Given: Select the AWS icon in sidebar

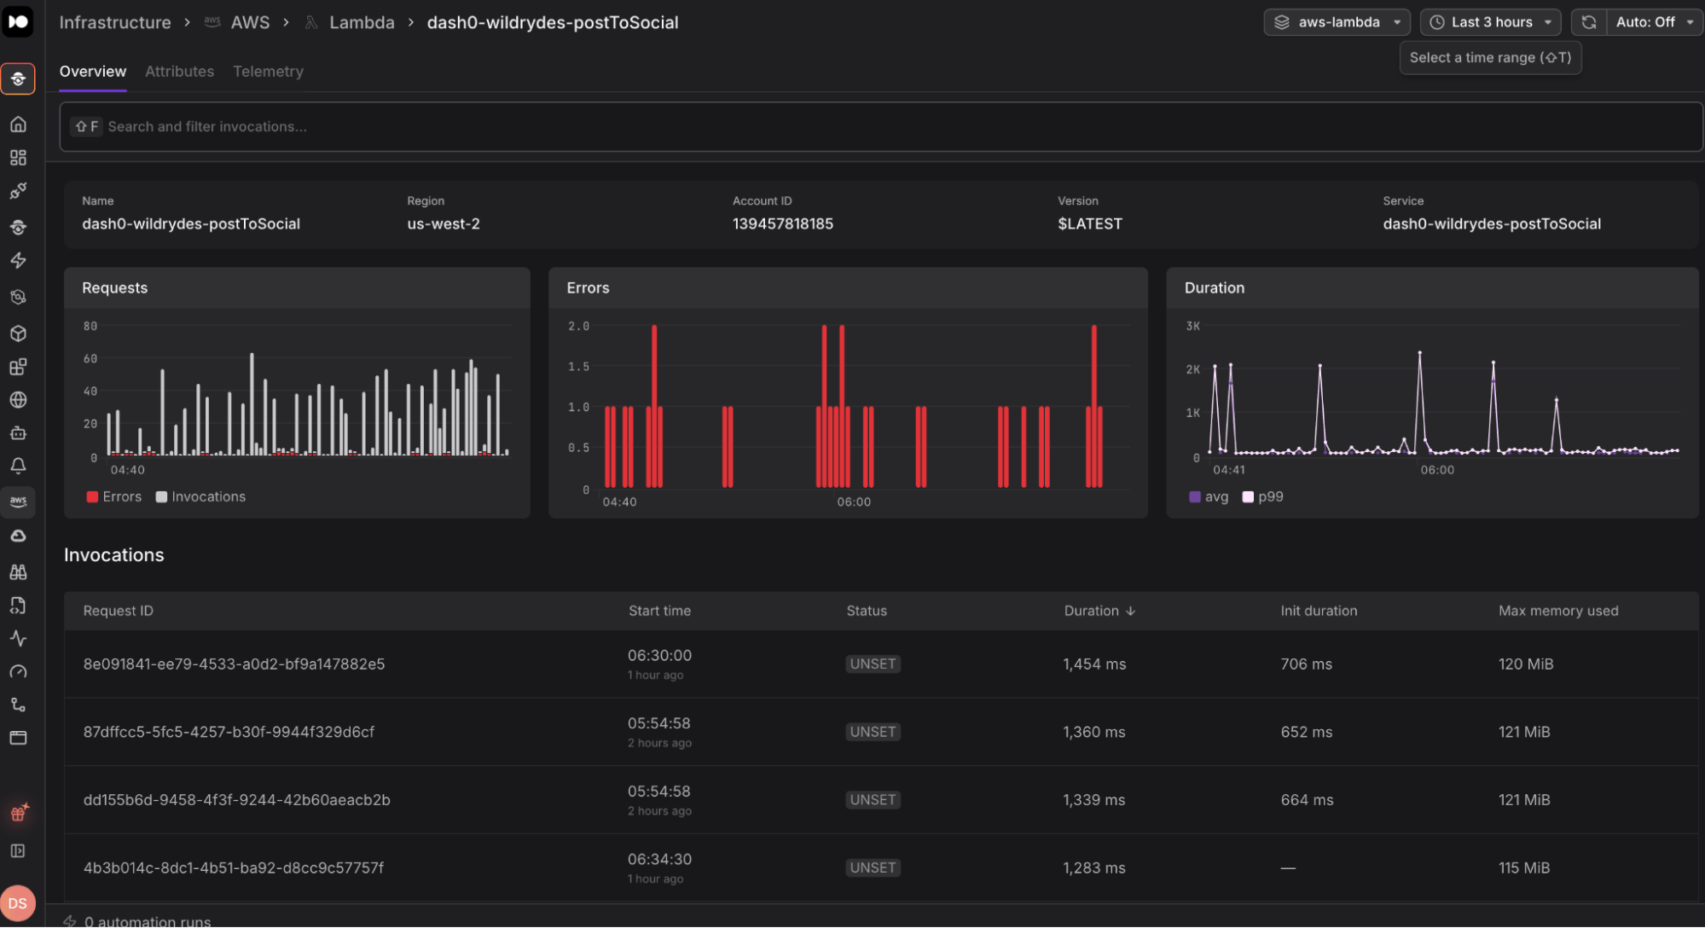Looking at the screenshot, I should (x=18, y=502).
